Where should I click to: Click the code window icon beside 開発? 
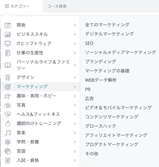tap(8, 25)
